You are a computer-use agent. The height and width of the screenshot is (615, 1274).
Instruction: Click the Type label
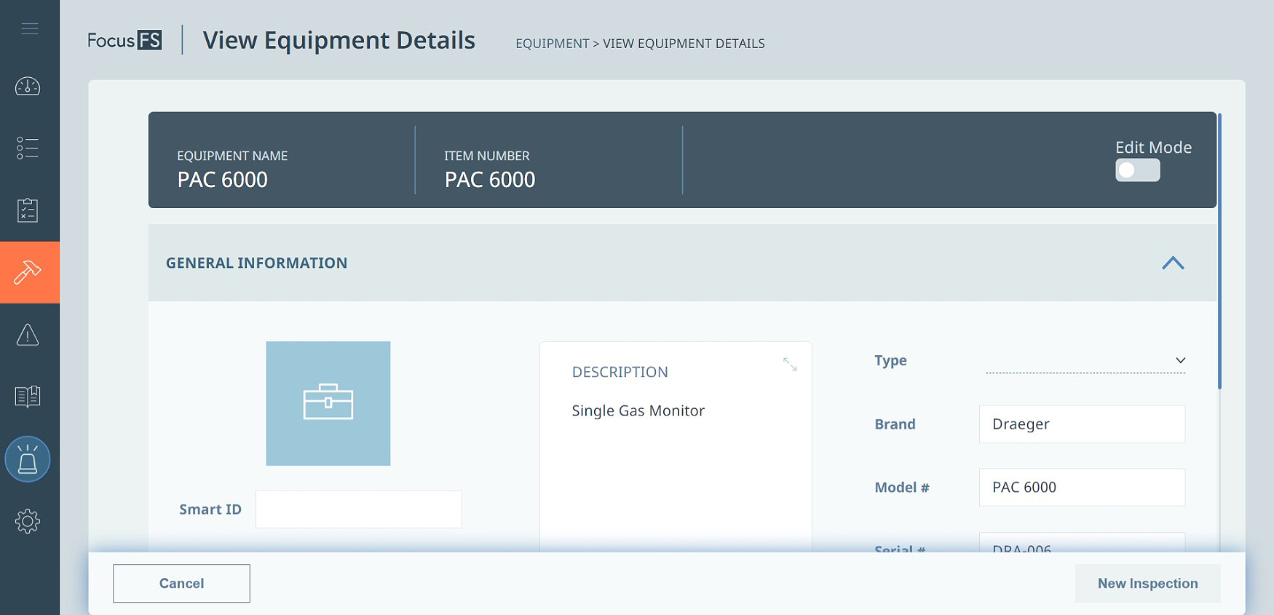890,360
